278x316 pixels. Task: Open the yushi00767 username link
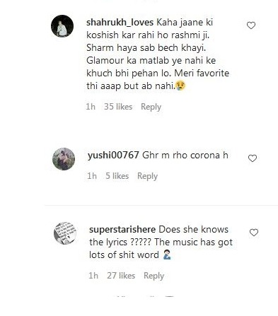tap(113, 156)
